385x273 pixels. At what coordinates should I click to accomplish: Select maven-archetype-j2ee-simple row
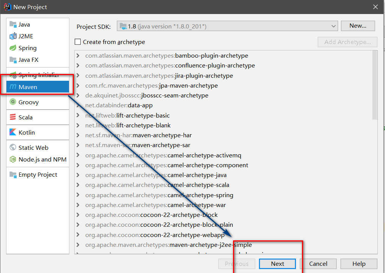point(224,245)
